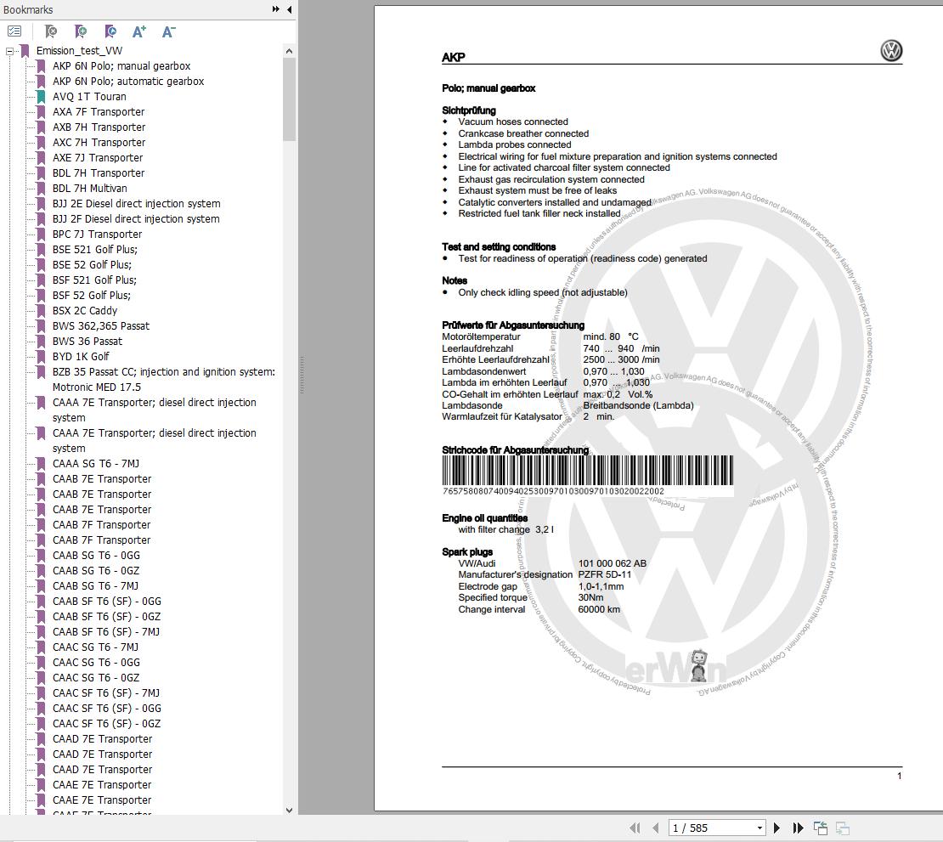Collapse the Emission_test_VW bookmark tree

(9, 51)
